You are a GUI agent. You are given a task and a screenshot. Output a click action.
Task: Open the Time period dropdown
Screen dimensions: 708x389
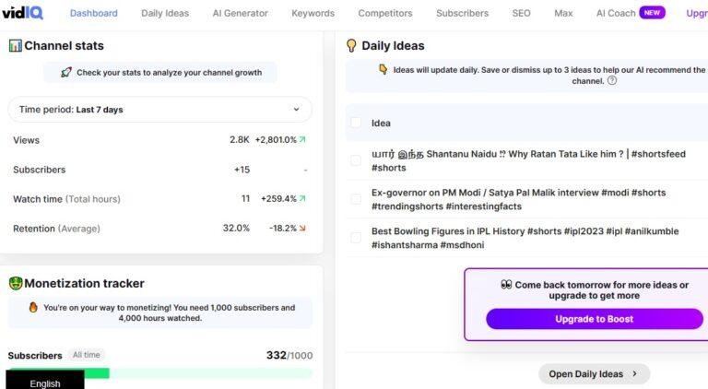click(x=159, y=109)
